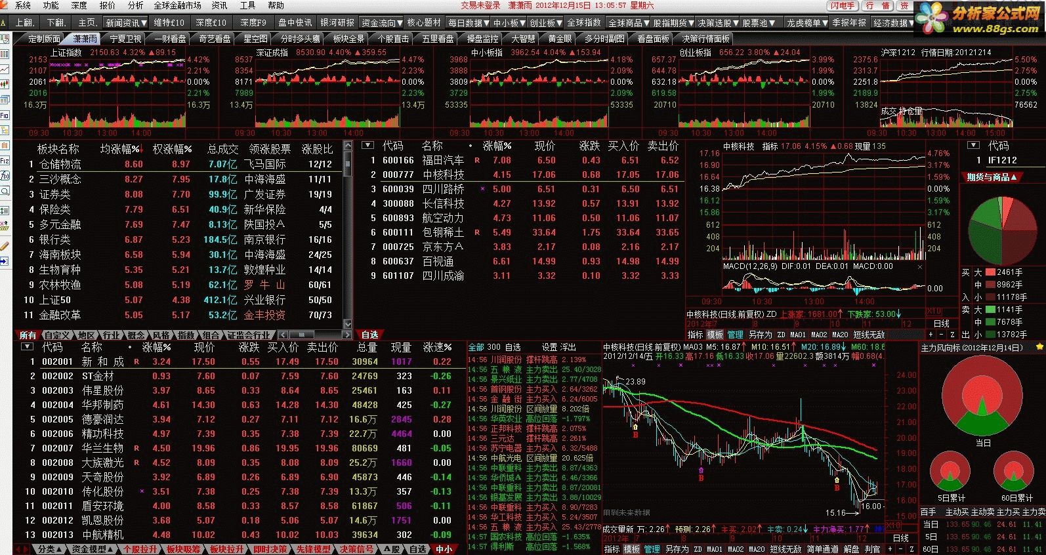Open the 龙虎榜单 dropdown

807,23
